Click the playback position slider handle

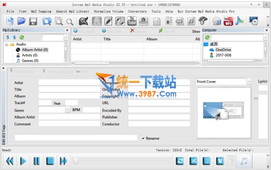pyautogui.click(x=75, y=161)
